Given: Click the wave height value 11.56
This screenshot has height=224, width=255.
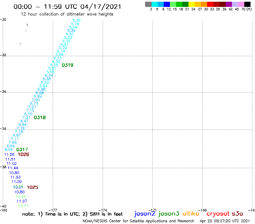Looking at the screenshot, I should [9, 154].
